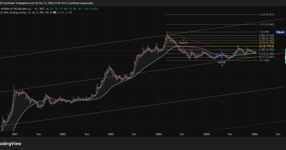This screenshot has width=286, height=150.
Task: Click the Tem label between 2021 and 2022
Action: pyautogui.click(x=39, y=134)
